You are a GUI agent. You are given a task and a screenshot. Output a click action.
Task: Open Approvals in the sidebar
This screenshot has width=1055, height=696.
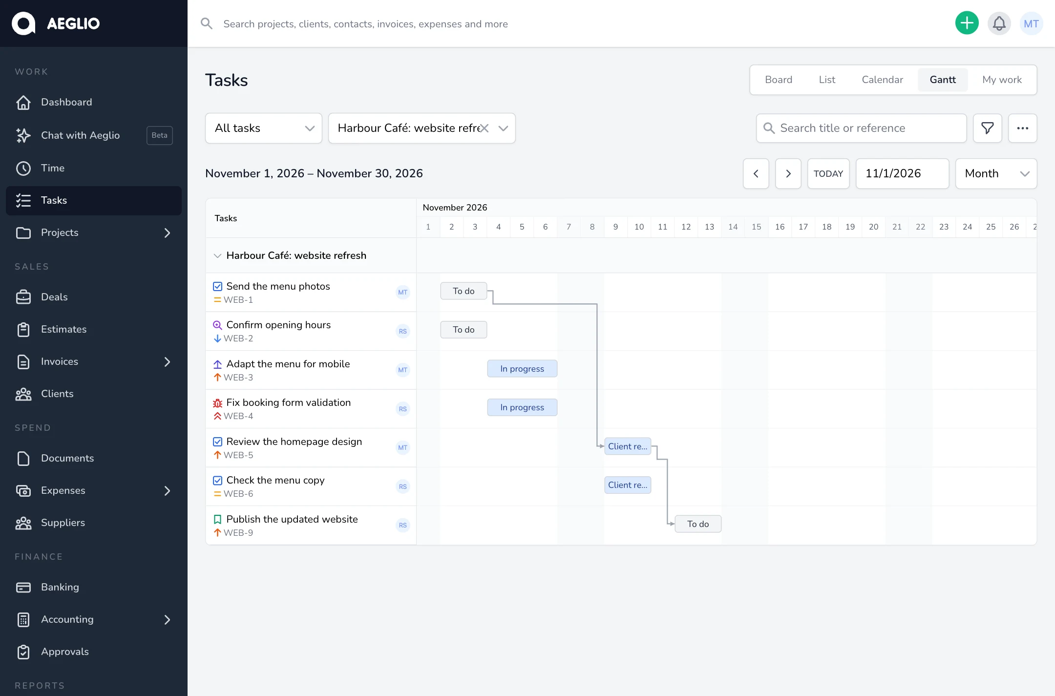click(x=94, y=652)
